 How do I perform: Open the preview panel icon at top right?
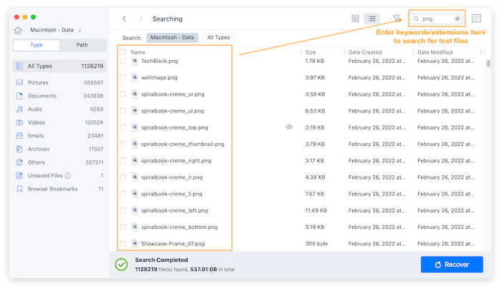tap(477, 19)
